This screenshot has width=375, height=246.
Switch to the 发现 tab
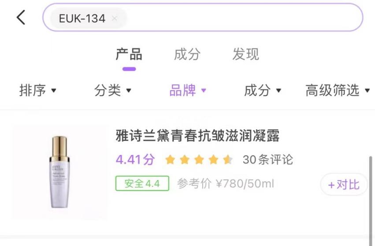[245, 54]
